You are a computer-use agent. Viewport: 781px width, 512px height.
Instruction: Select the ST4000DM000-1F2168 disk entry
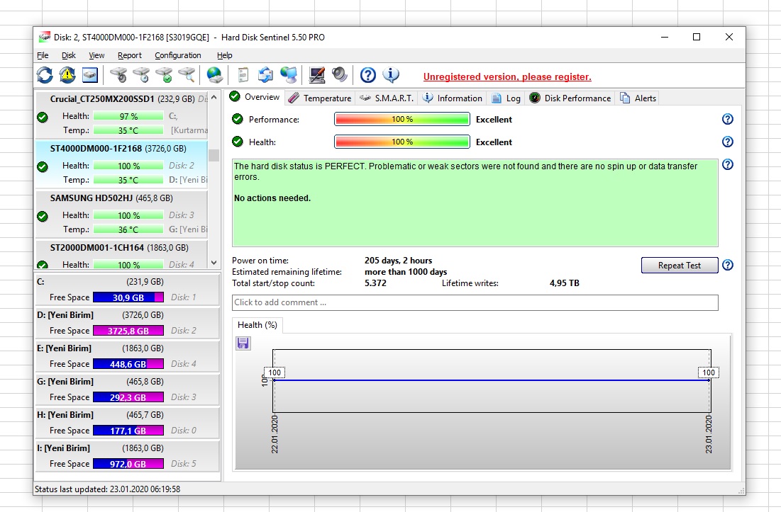[121, 164]
